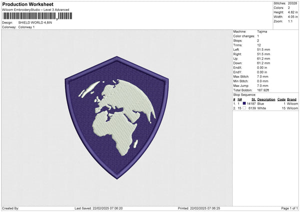The height and width of the screenshot is (212, 300).
Task: Select Right value 51.5 mm
Action: pos(263,54)
